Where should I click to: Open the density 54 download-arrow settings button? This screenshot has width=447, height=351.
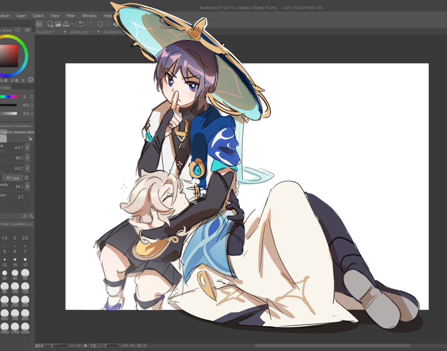(x=28, y=186)
